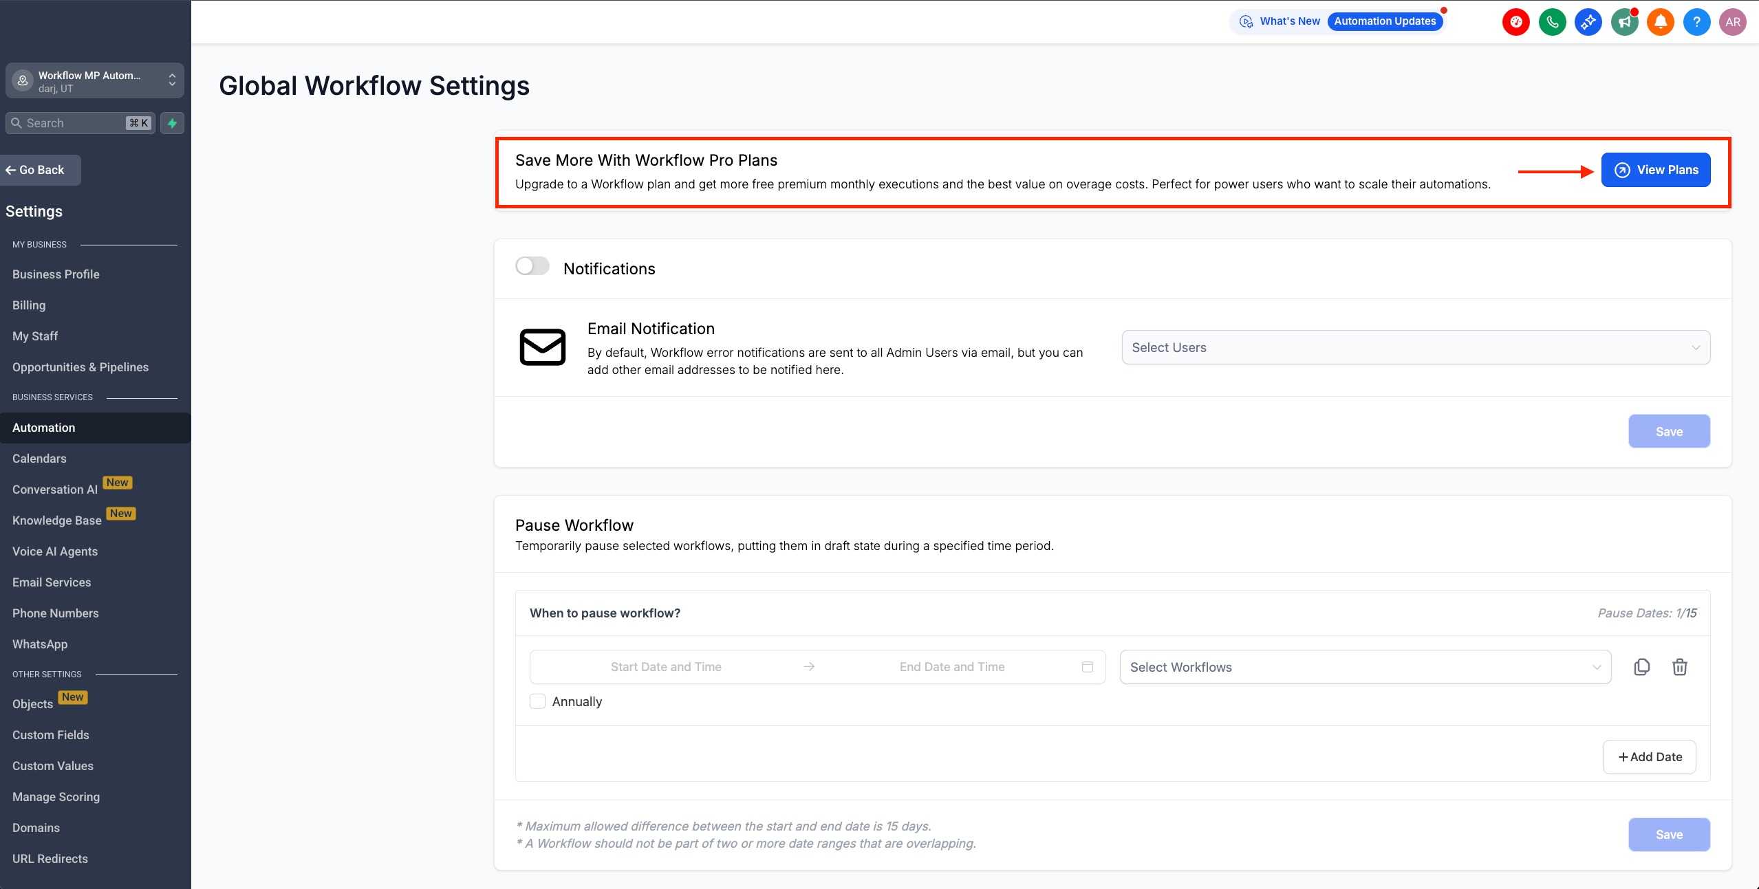The height and width of the screenshot is (889, 1759).
Task: Click the blue AI sparkle icon
Action: [x=1588, y=22]
